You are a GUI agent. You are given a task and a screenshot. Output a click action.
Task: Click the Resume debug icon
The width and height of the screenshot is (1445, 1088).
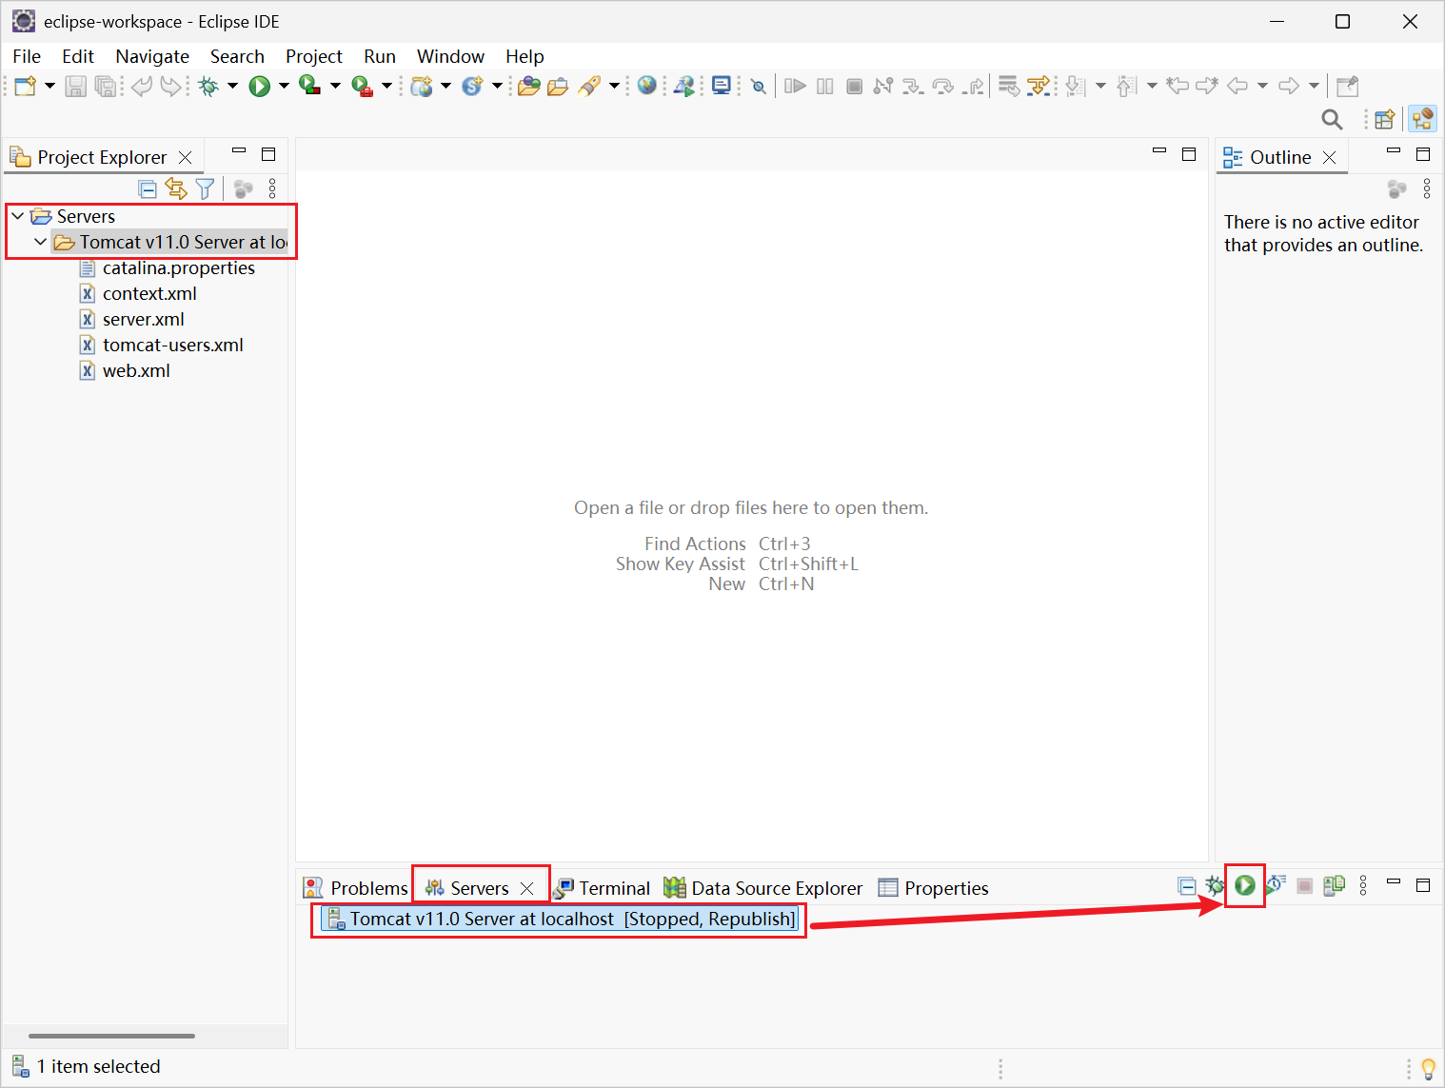[795, 87]
